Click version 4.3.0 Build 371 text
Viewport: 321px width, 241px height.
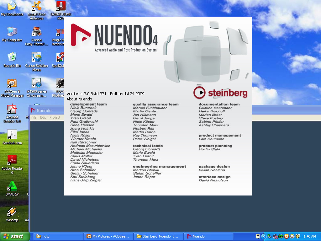(x=105, y=94)
